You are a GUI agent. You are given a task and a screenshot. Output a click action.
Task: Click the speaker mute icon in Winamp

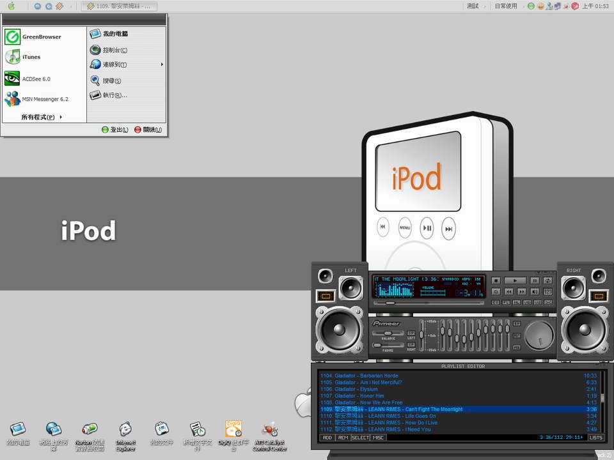coord(535,291)
